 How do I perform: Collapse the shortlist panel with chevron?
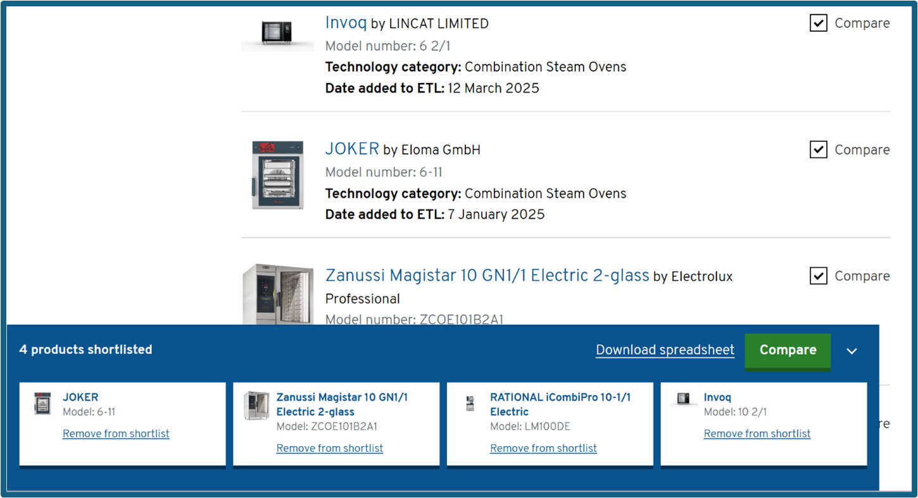(x=852, y=351)
